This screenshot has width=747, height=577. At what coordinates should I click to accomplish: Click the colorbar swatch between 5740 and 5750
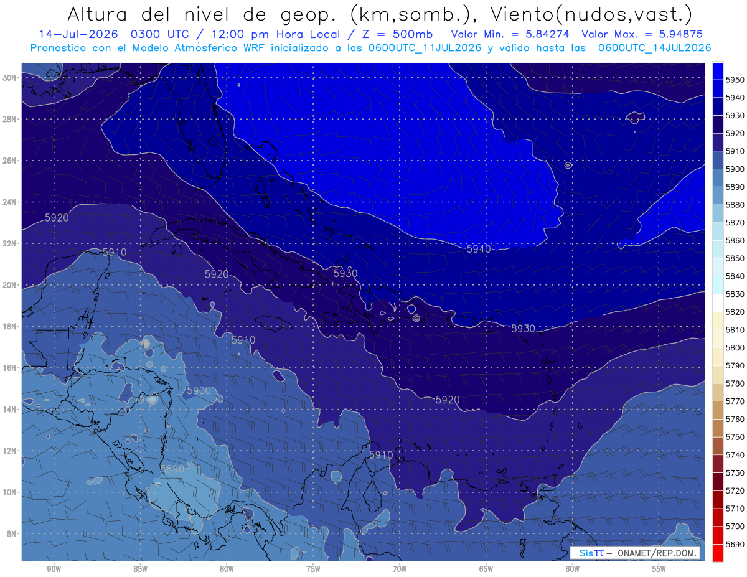click(718, 446)
